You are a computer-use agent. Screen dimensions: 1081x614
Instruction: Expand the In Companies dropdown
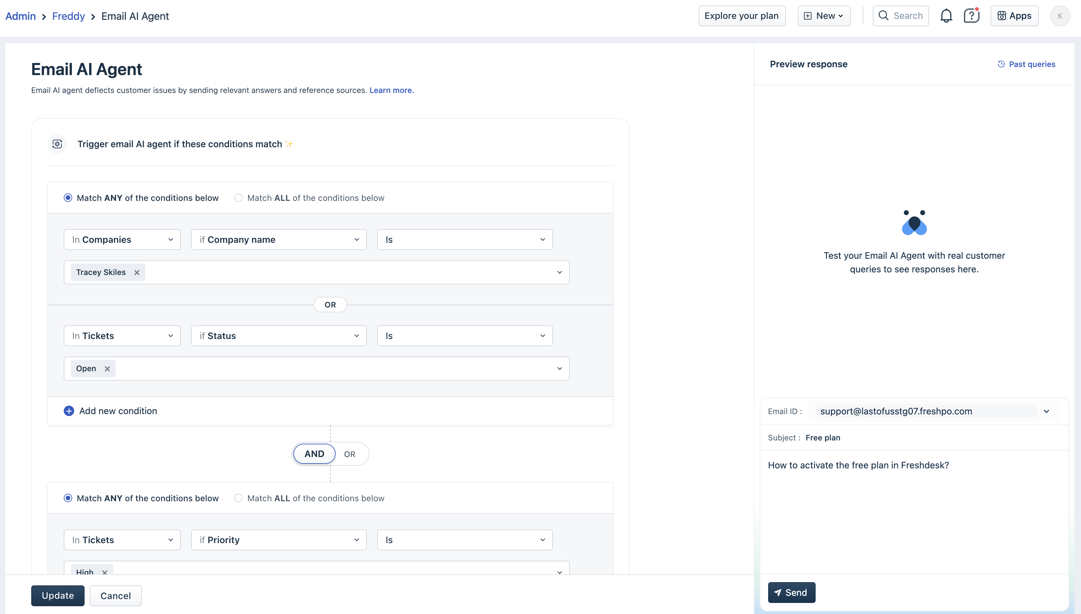tap(122, 240)
